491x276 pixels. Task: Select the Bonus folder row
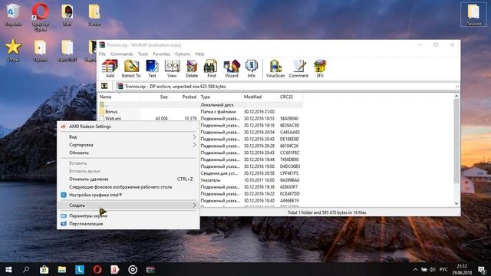[200, 111]
